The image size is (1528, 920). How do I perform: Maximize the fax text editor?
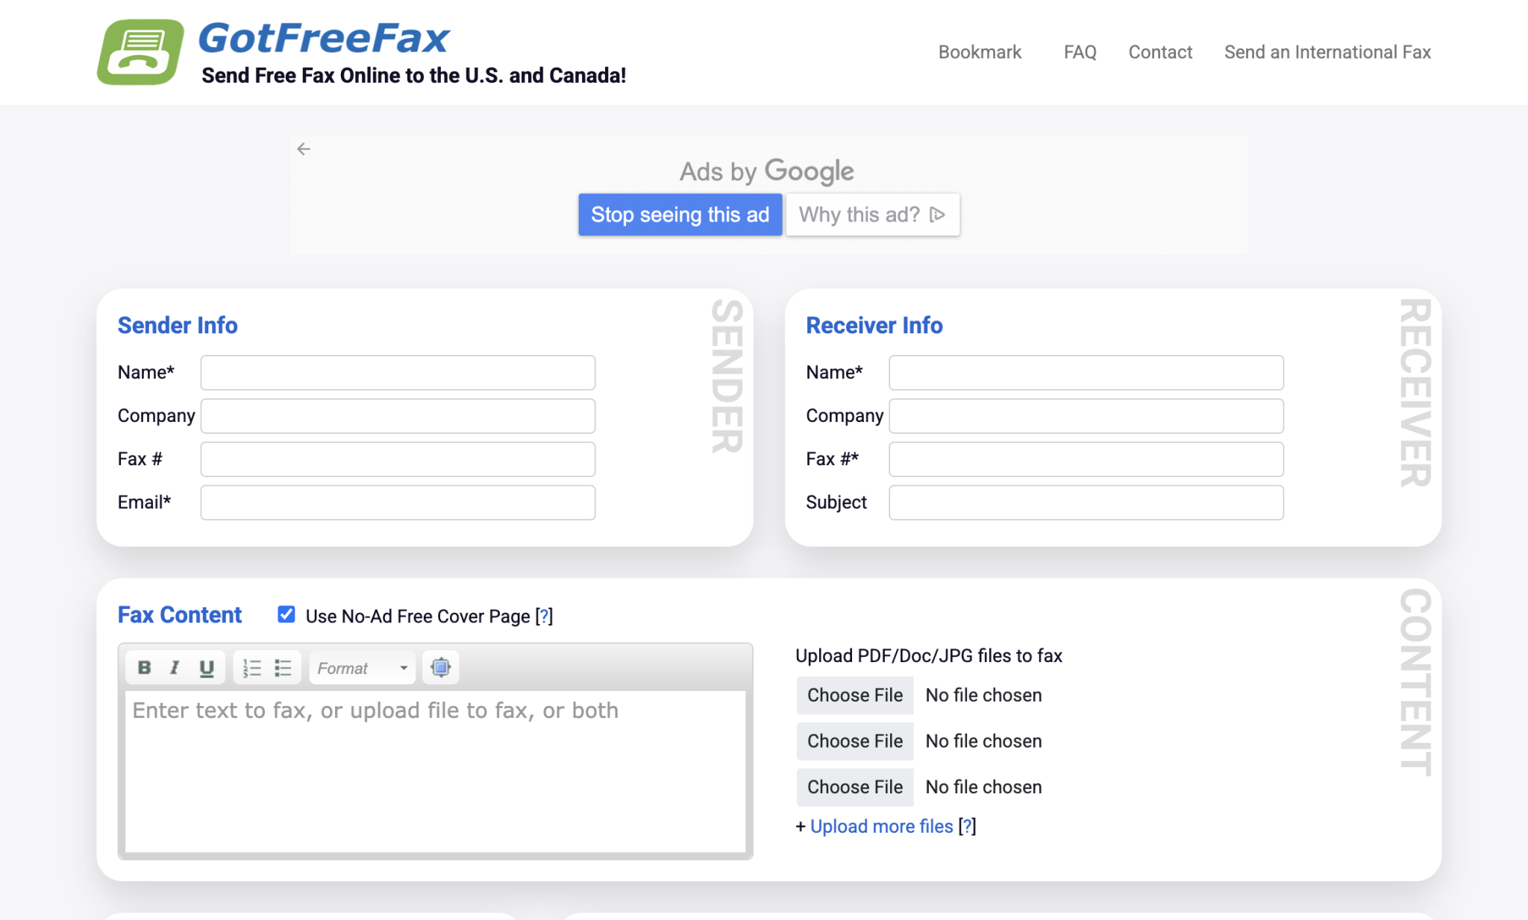(441, 667)
